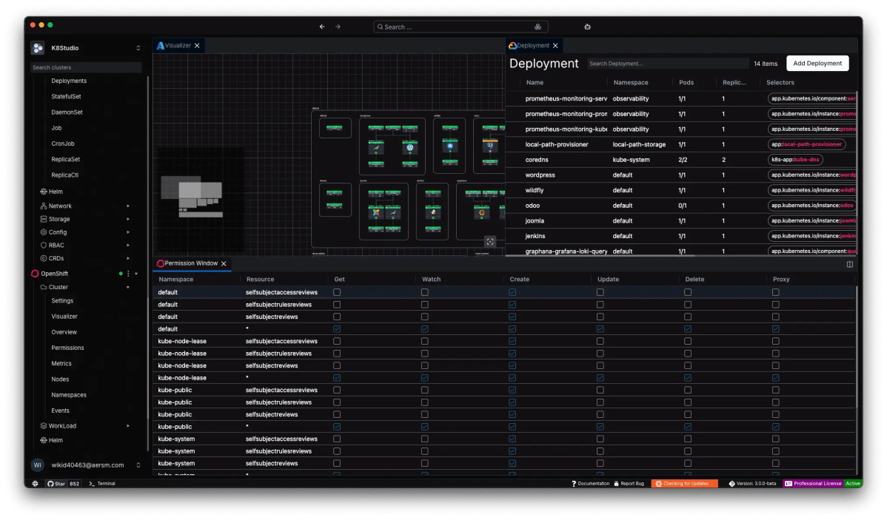Toggle Create for kube-public selfsubjectrulesreviews

click(x=512, y=402)
